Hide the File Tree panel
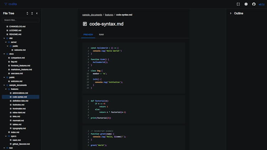The width and height of the screenshot is (267, 150). [37, 13]
